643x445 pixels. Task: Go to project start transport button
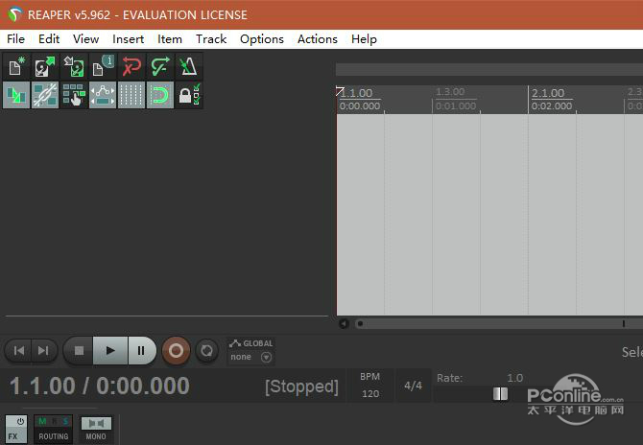(x=18, y=351)
